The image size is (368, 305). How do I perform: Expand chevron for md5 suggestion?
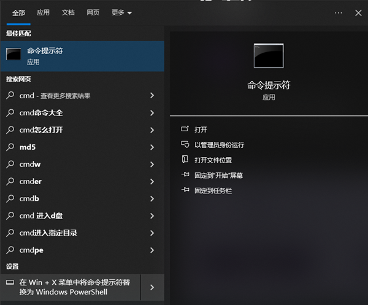pos(152,147)
